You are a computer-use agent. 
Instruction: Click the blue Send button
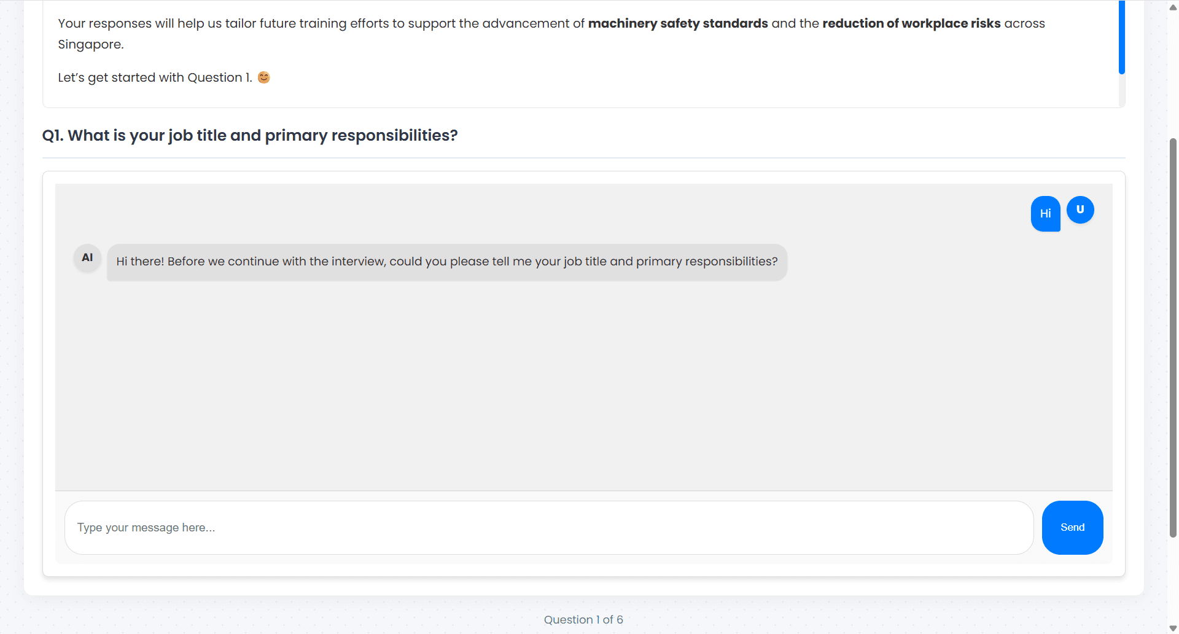[x=1072, y=528]
